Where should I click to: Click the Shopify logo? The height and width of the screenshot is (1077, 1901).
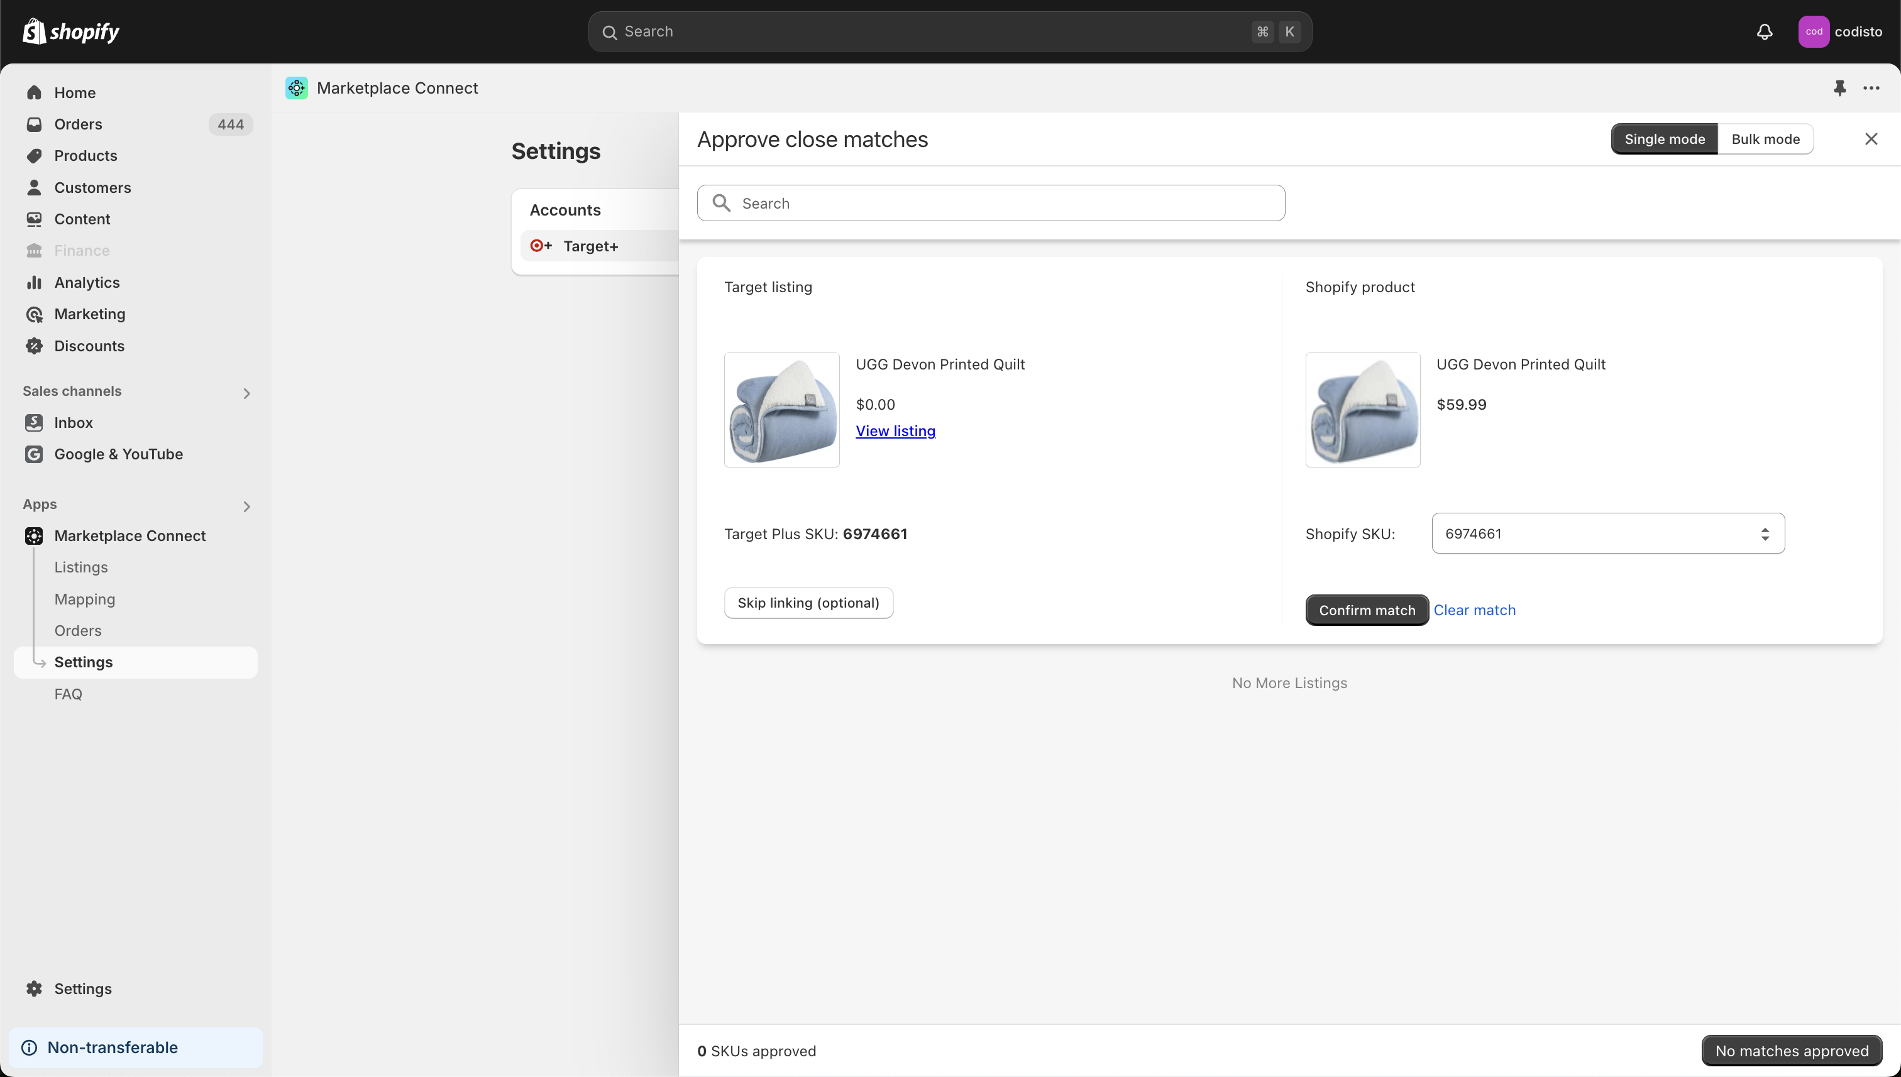71,31
